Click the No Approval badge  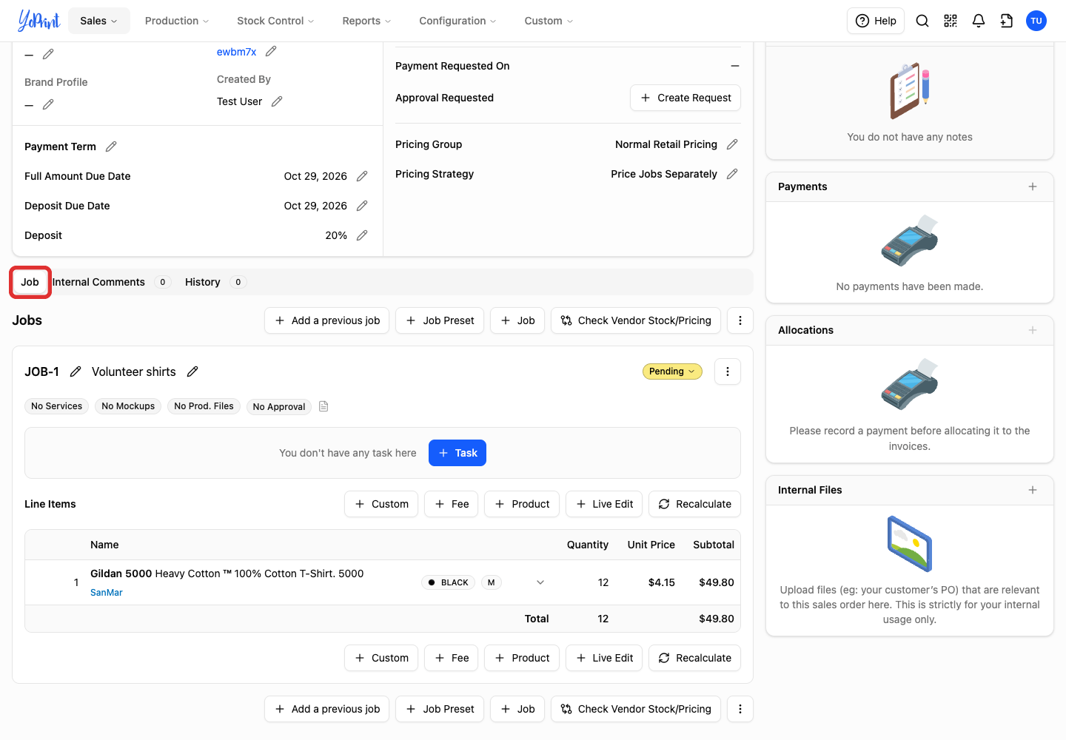coord(279,406)
